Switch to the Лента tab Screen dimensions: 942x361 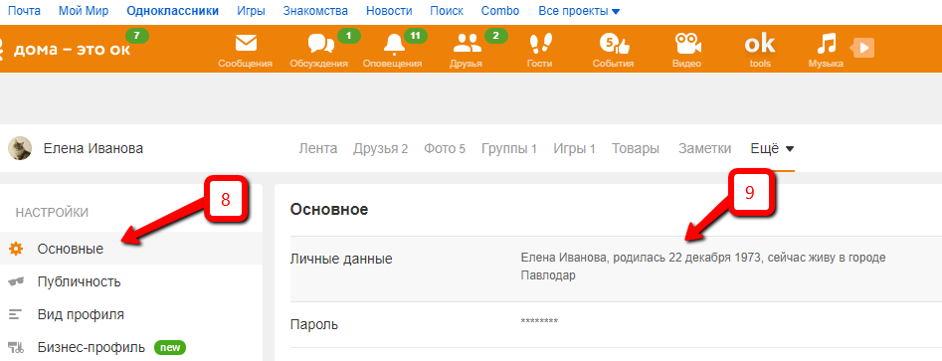click(317, 149)
